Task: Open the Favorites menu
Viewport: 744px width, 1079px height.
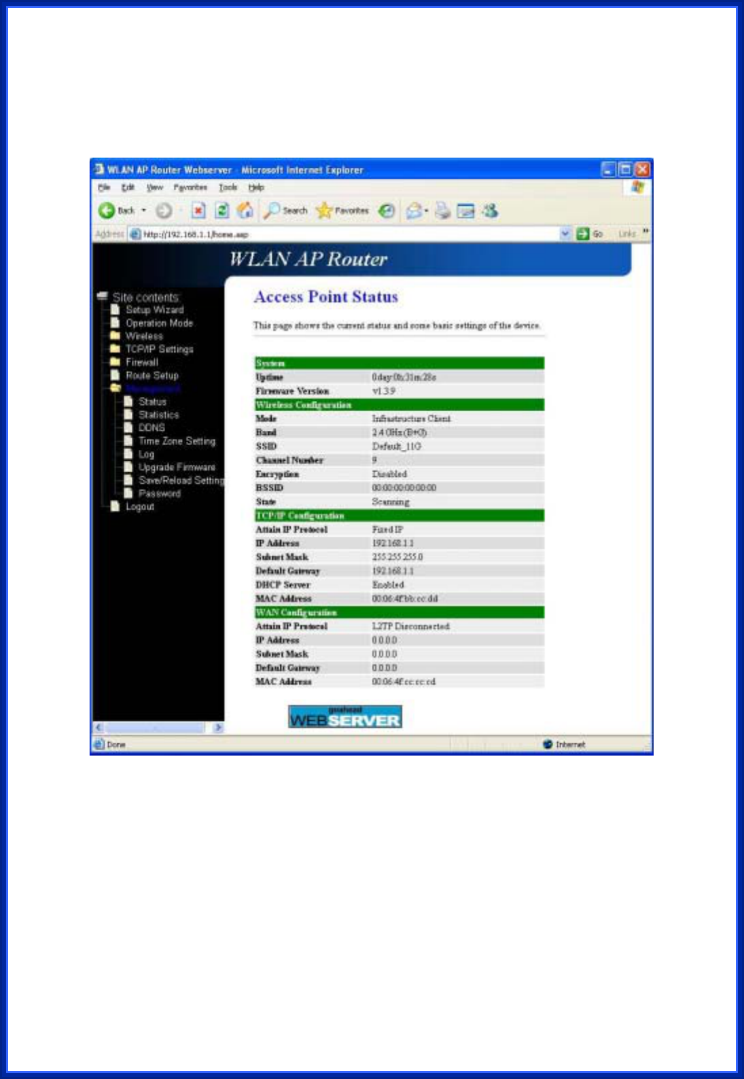Action: (190, 188)
